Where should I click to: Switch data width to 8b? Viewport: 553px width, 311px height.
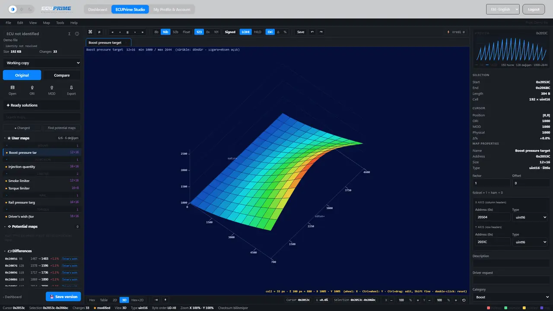156,32
